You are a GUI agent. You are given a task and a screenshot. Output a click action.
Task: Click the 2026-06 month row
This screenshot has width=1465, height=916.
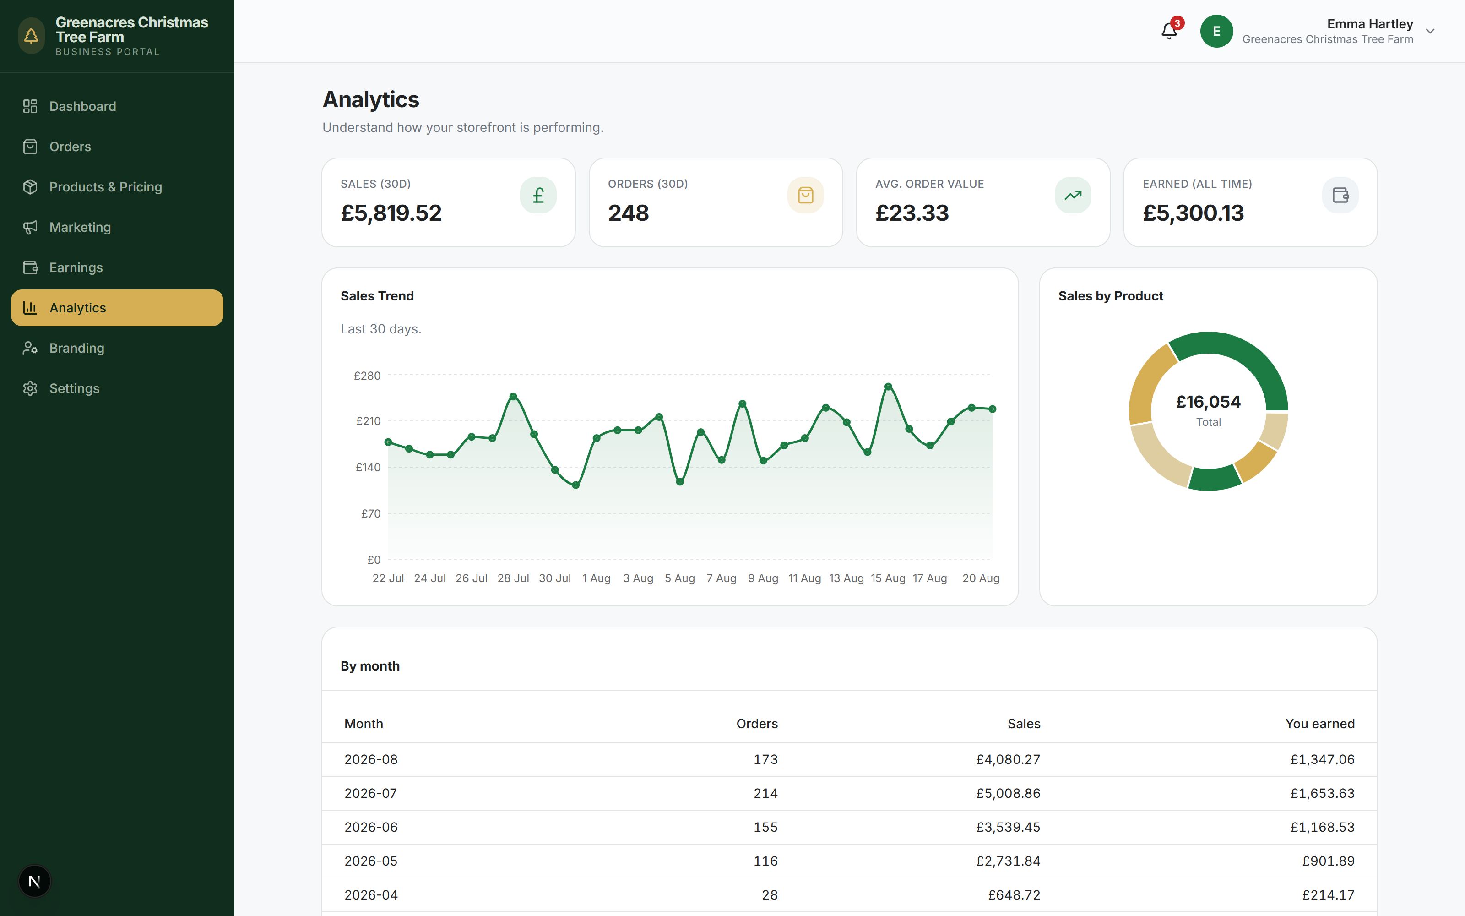[x=849, y=827]
